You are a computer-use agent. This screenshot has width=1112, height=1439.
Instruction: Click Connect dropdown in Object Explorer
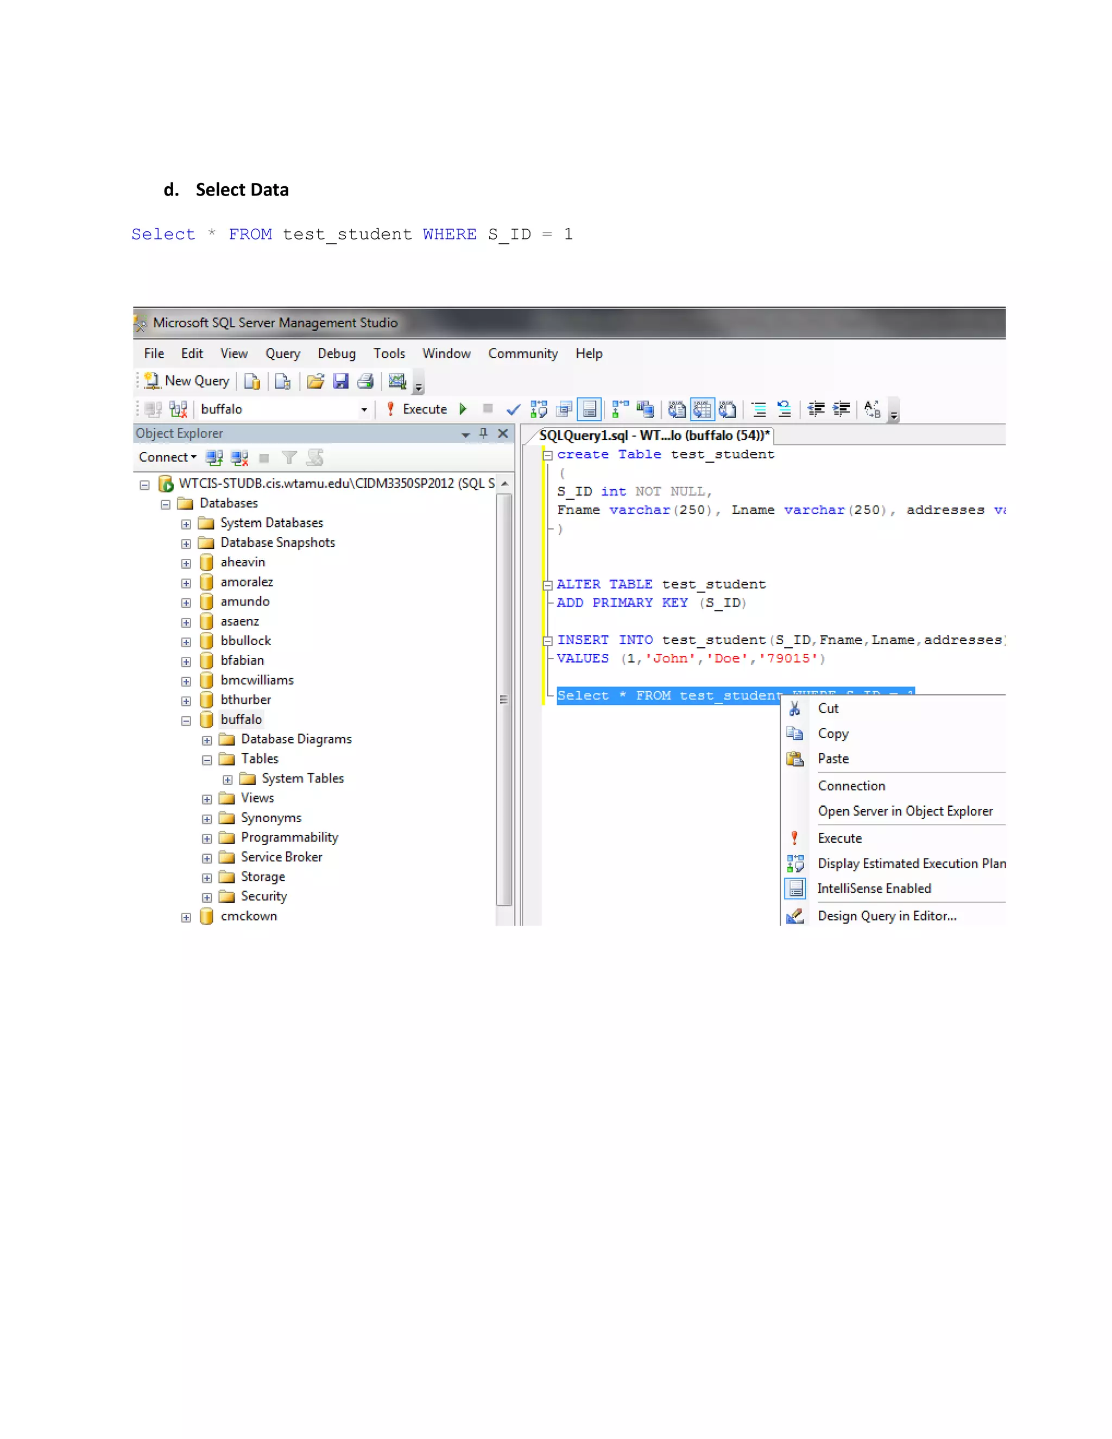pyautogui.click(x=167, y=457)
